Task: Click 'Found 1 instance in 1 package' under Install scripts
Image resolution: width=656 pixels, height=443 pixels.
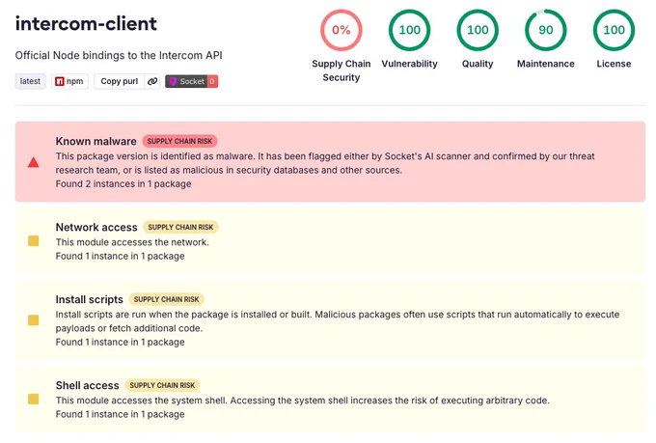Action: 120,342
